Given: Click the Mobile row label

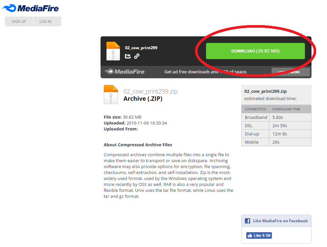Looking at the screenshot, I should [252, 142].
